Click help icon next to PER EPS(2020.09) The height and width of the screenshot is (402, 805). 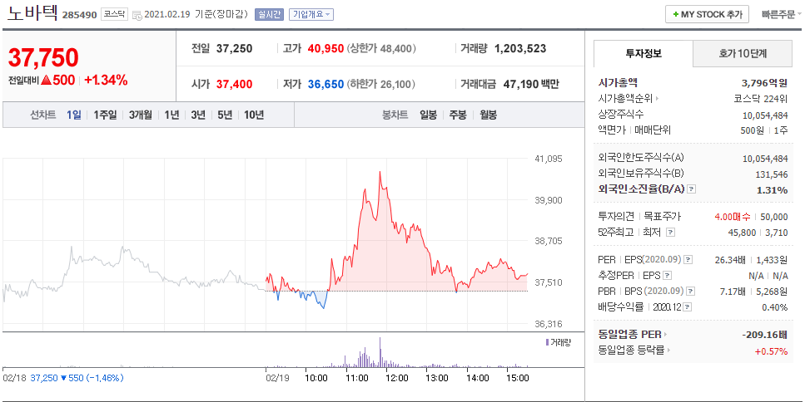688,260
